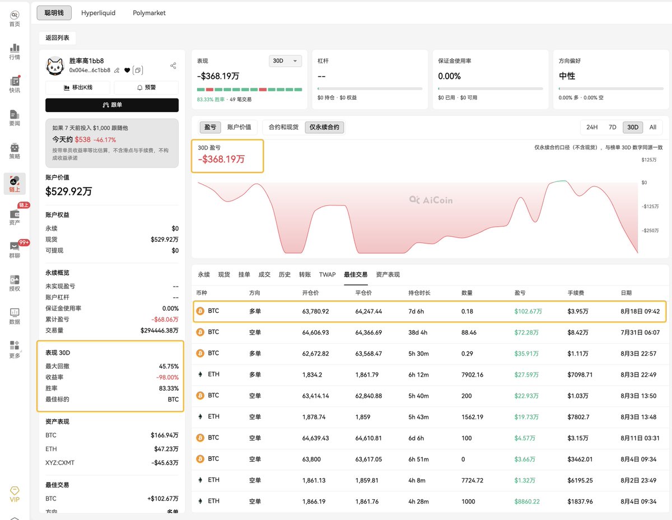Click XYZ:CXMT in 资产表现 list
Screen dimensions: 672x520
[x=60, y=463]
